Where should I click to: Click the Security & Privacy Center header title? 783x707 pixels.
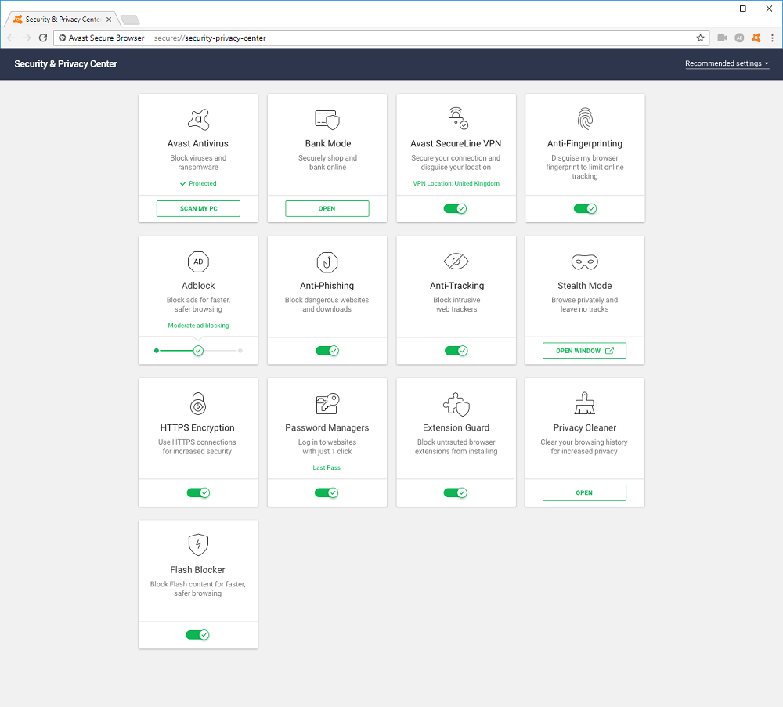click(66, 64)
